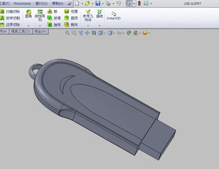Choose the 扫描切除 swept cut tool

click(10, 11)
